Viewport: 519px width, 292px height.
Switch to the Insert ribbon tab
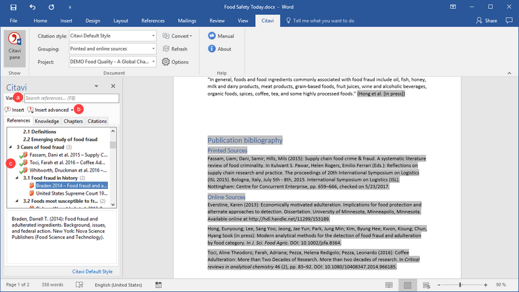[x=66, y=21]
